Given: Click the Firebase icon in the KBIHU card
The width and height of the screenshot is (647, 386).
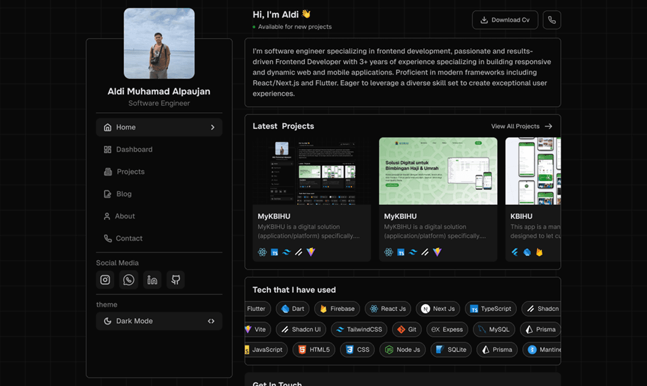Looking at the screenshot, I should [x=539, y=252].
